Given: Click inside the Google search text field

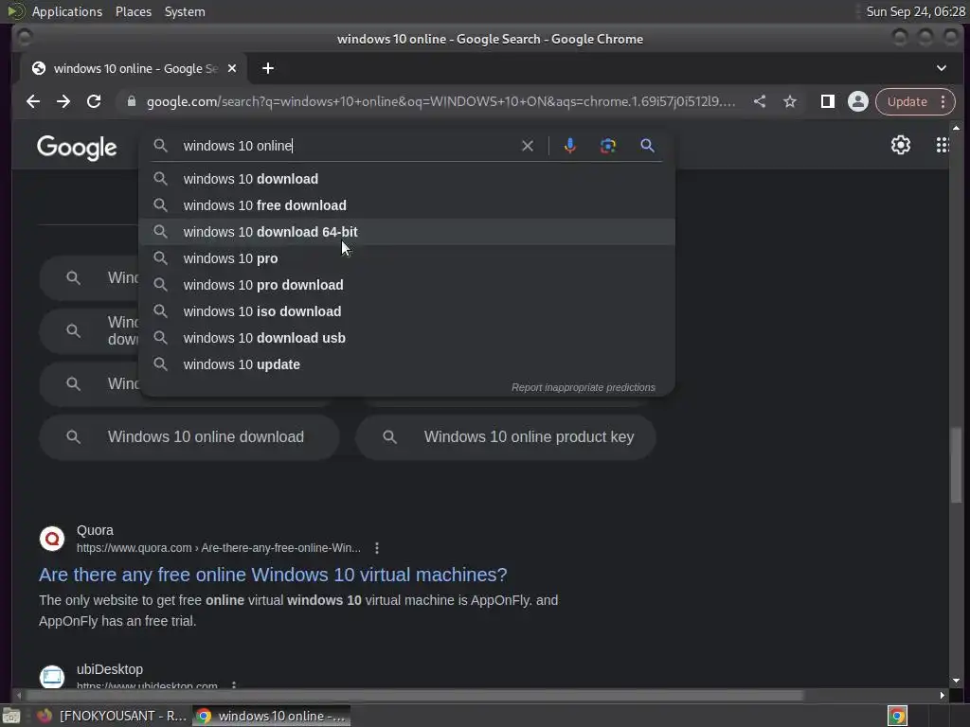Looking at the screenshot, I should coord(347,146).
